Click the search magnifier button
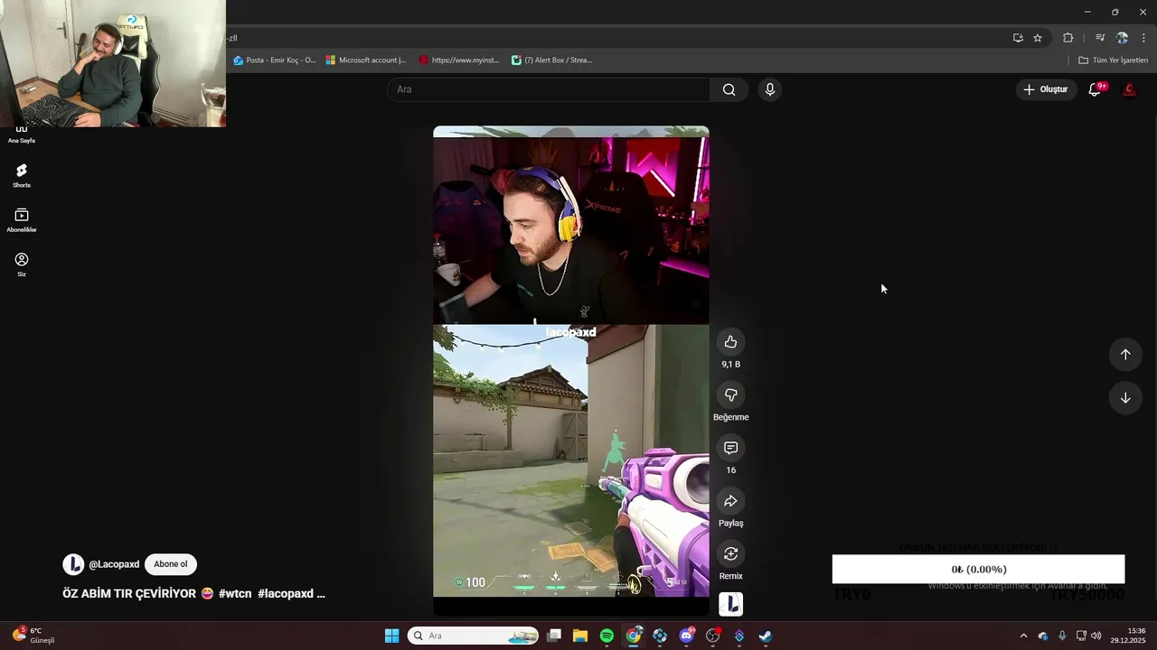The height and width of the screenshot is (650, 1157). (729, 89)
